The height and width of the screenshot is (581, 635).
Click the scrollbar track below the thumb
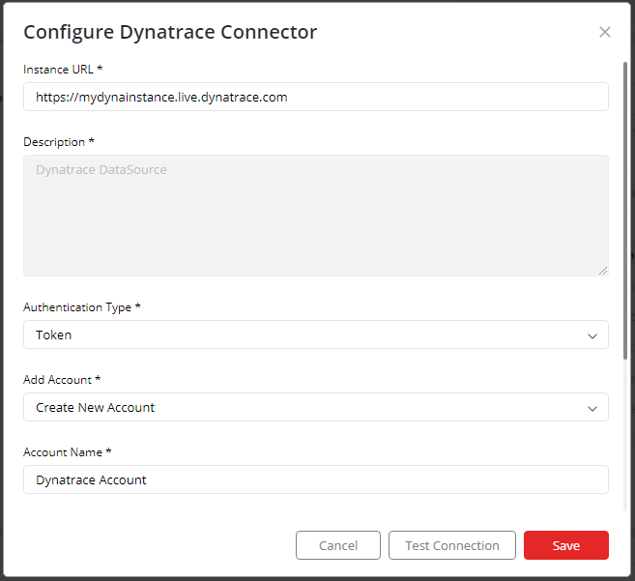pyautogui.click(x=625, y=436)
